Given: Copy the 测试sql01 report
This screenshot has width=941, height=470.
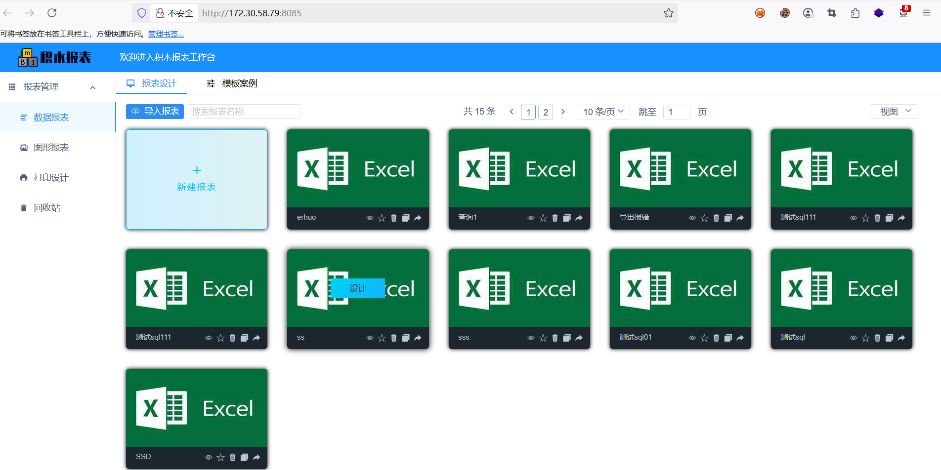Looking at the screenshot, I should point(728,338).
